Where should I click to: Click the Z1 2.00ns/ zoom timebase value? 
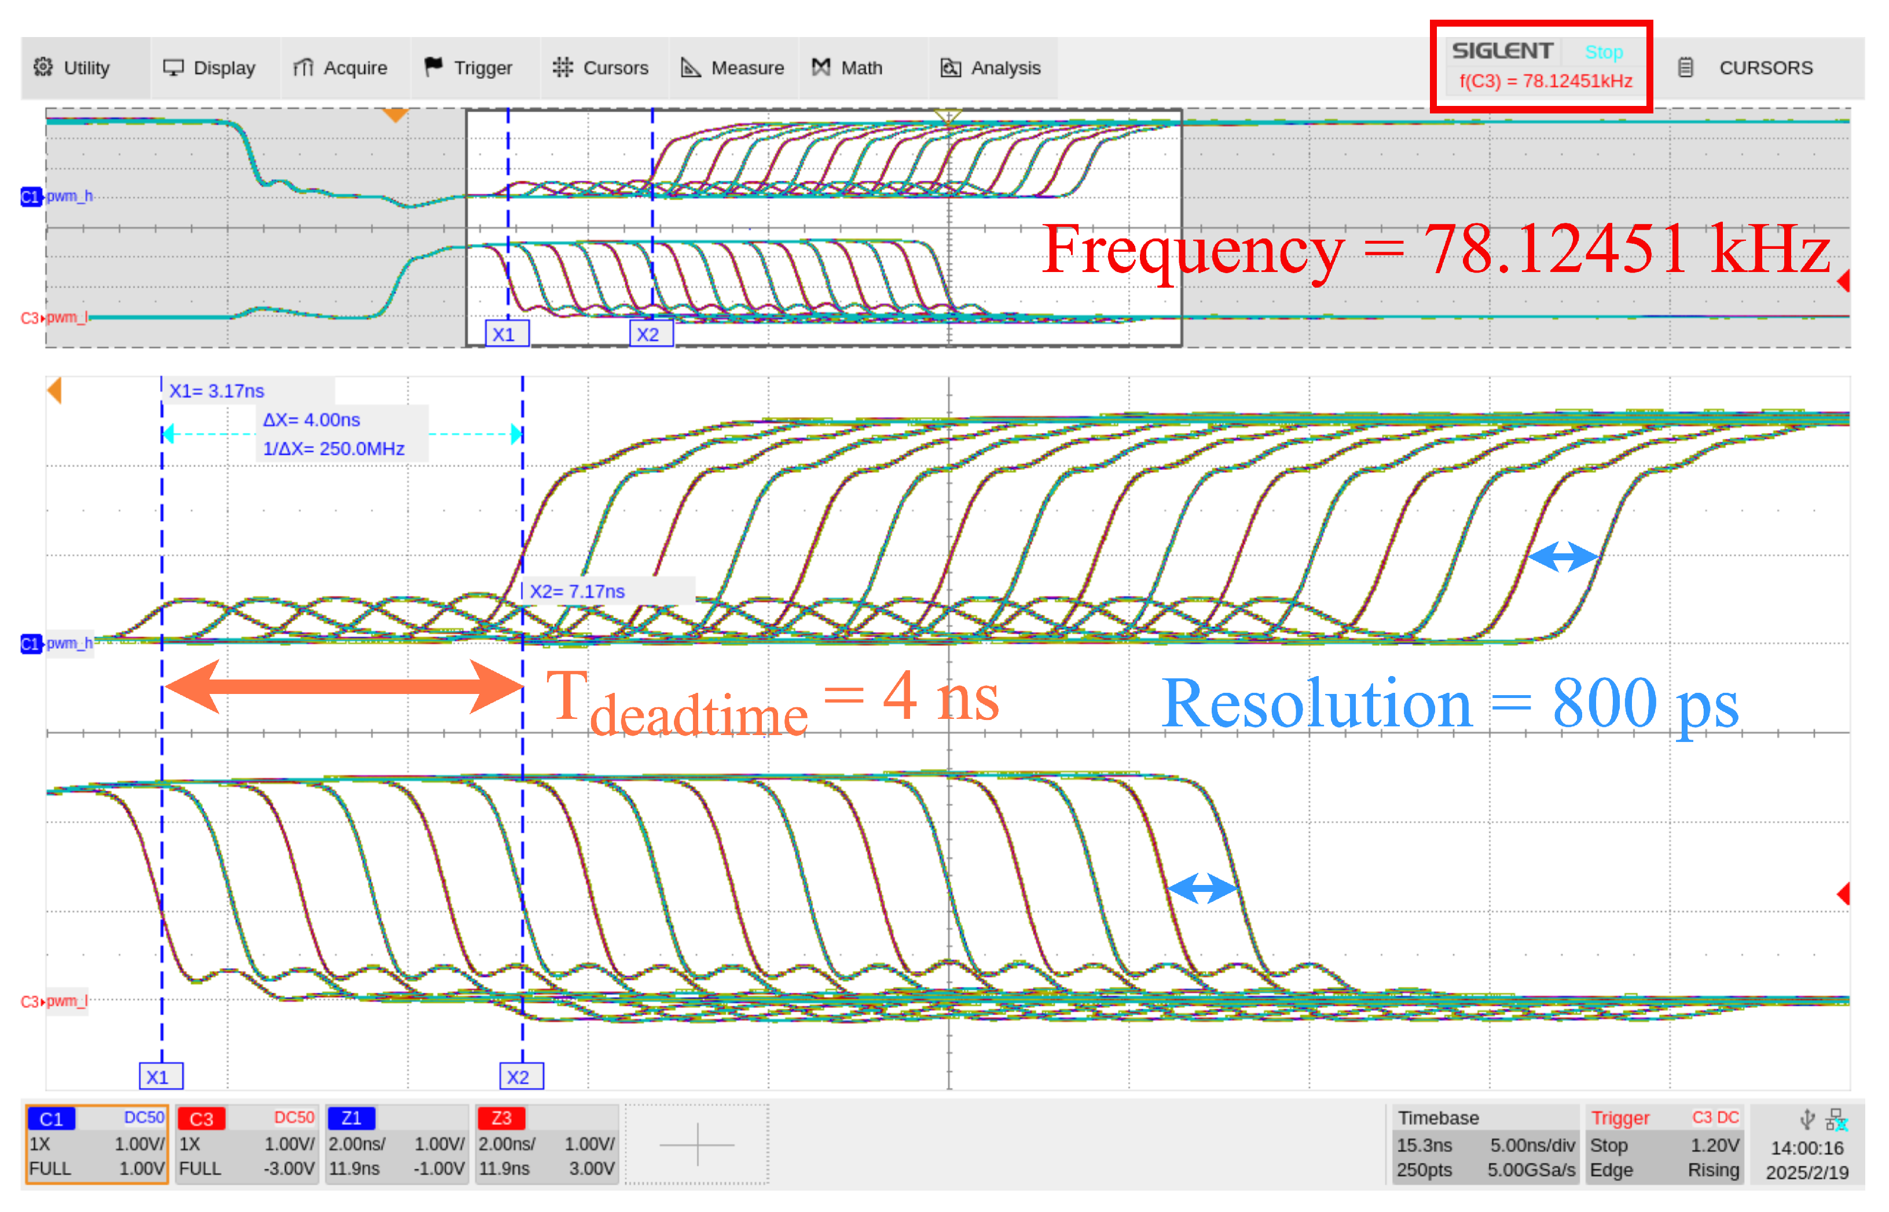357,1144
